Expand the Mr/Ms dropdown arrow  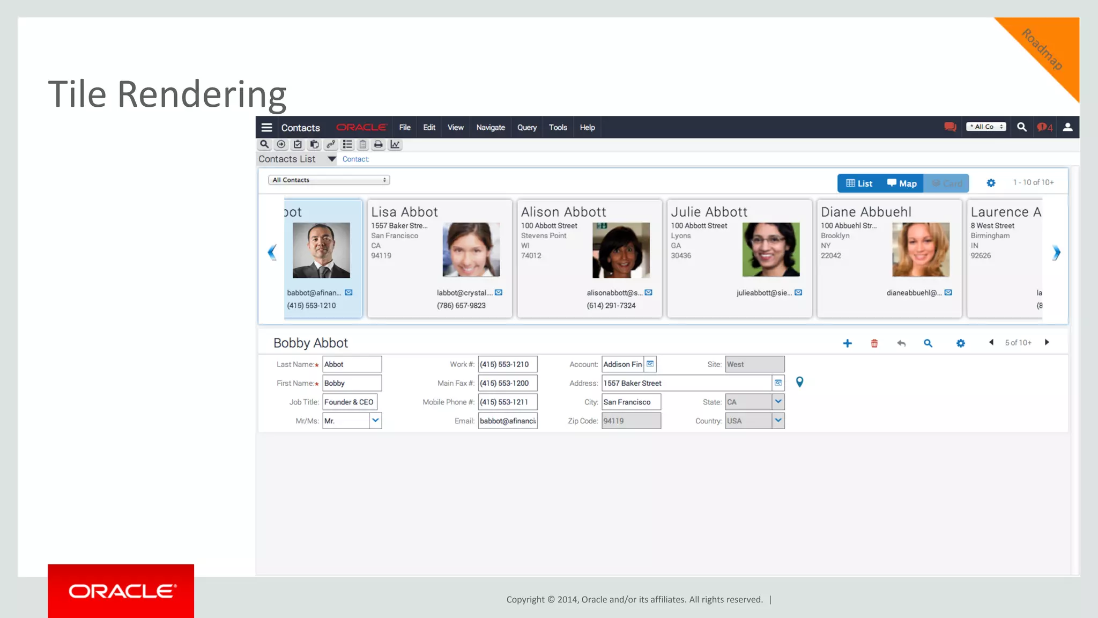(x=375, y=421)
